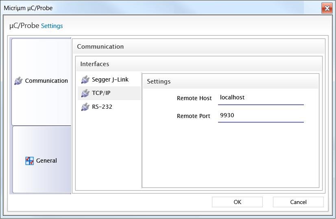Screen dimensions: 336x219
Task: Confirm settings with the OK button
Action: coord(237,202)
